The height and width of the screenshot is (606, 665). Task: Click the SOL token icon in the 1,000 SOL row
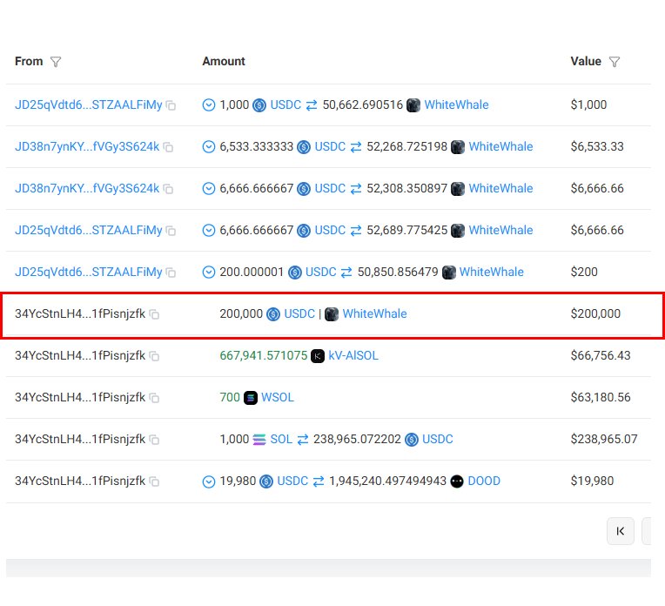pyautogui.click(x=259, y=440)
